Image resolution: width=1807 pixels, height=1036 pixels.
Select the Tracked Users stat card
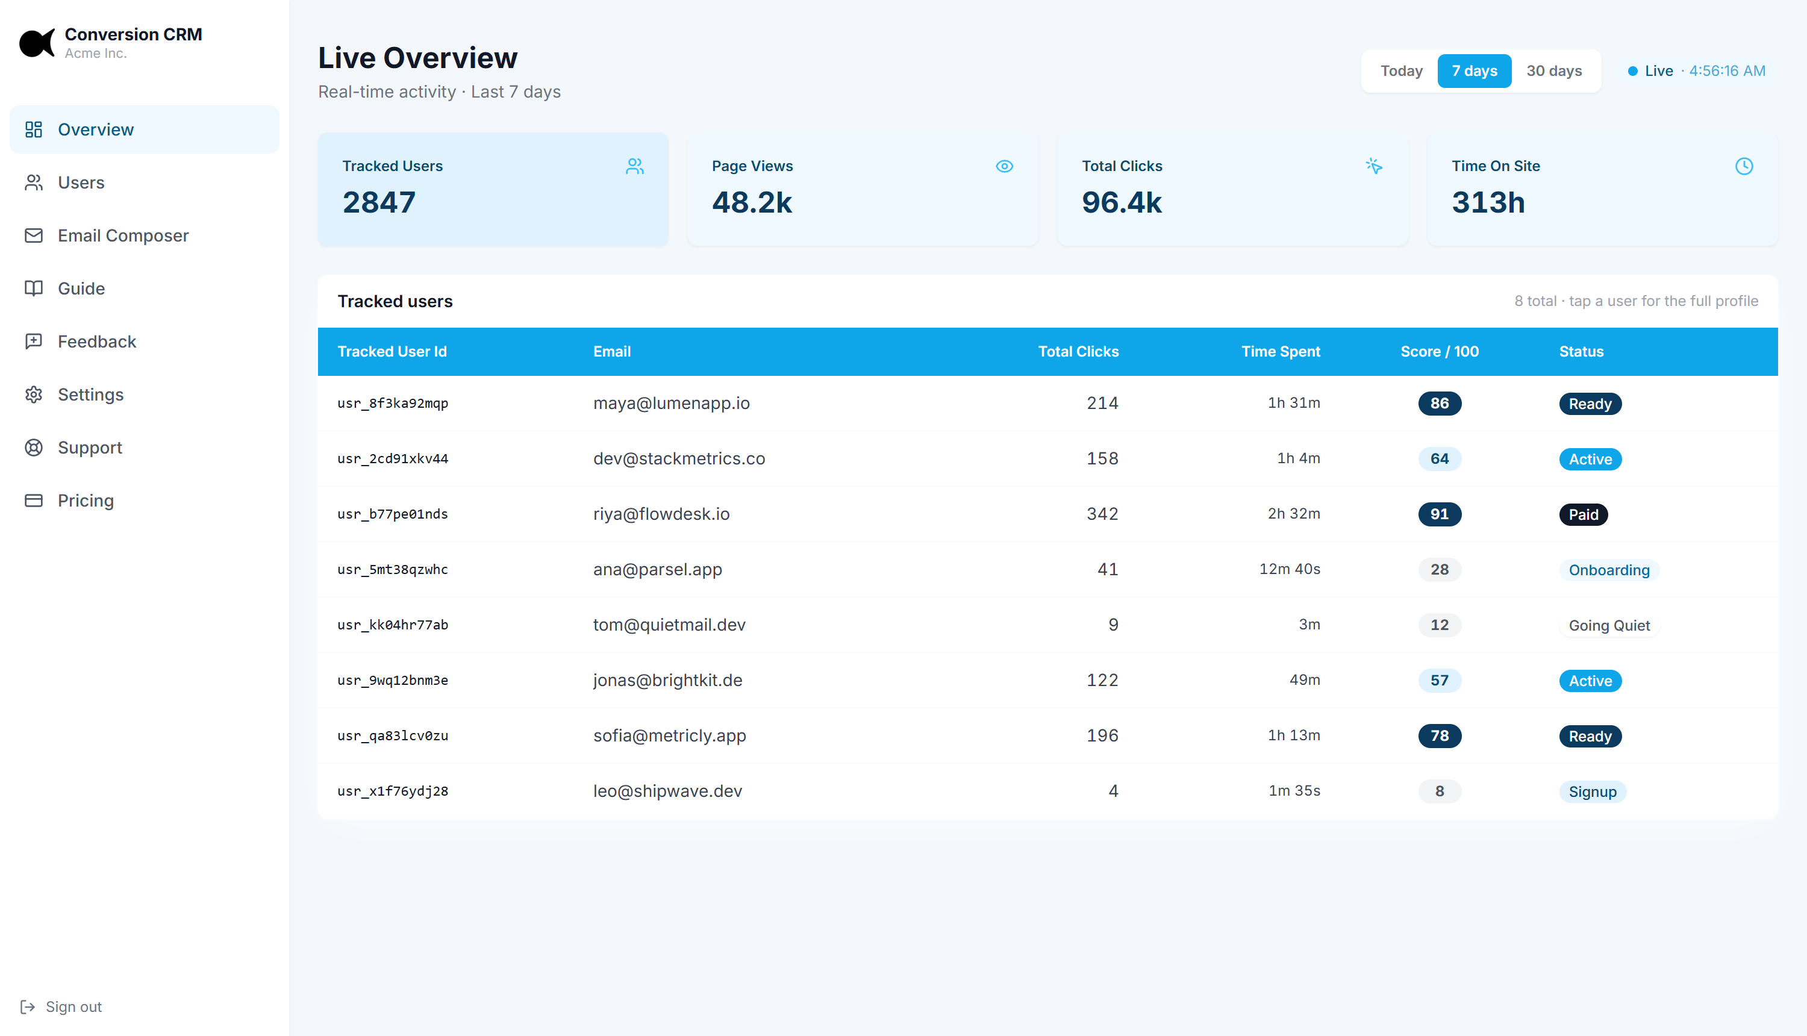coord(493,189)
